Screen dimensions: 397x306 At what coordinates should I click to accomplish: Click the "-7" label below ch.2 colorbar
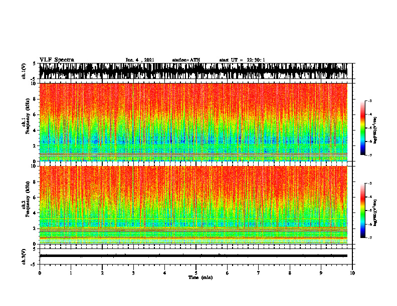370,237
